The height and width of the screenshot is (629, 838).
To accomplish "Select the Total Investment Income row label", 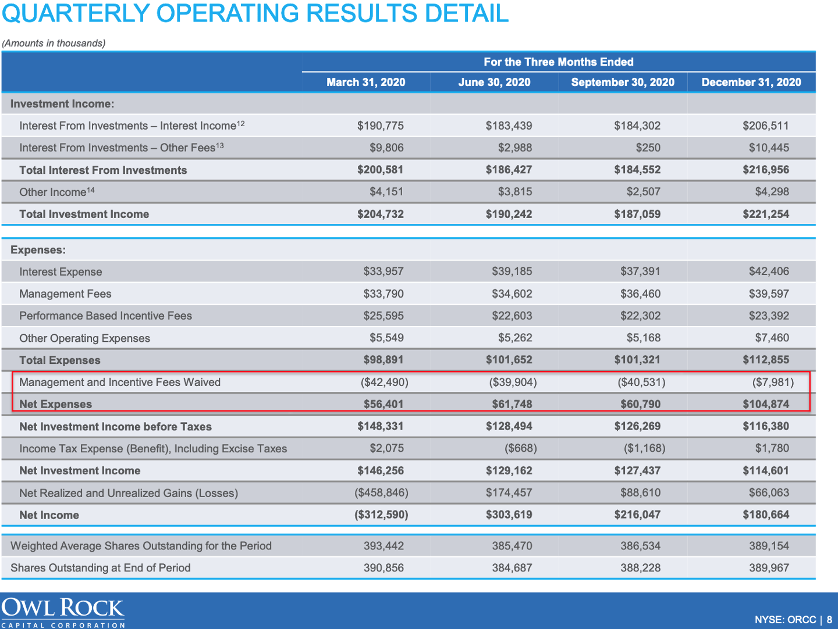I will click(84, 214).
